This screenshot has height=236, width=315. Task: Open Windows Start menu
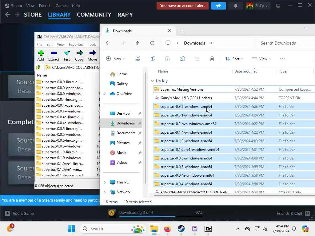(71, 229)
